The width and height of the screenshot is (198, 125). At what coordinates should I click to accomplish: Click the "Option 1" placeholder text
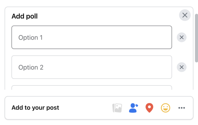coord(31,37)
